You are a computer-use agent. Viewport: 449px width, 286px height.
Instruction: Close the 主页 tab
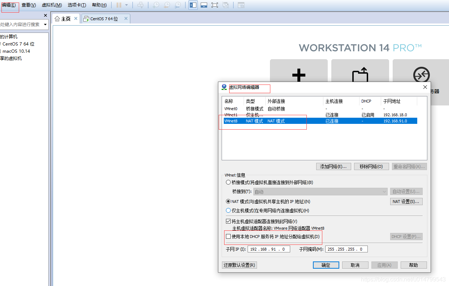pos(76,18)
